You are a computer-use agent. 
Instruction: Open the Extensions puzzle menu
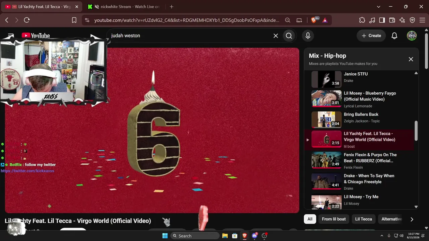pos(362,20)
